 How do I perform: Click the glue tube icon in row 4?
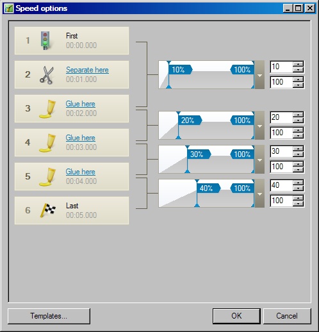coord(47,143)
